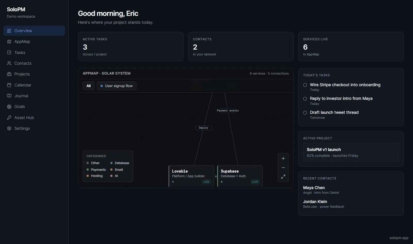Click the Email category legend dot
Image resolution: width=413 pixels, height=244 pixels.
tap(112, 170)
